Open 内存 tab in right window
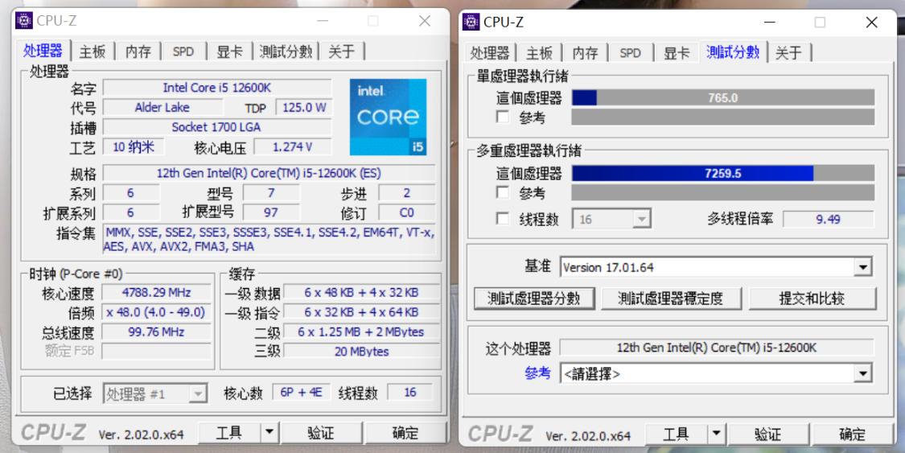Viewport: 905px width, 453px height. (x=585, y=53)
